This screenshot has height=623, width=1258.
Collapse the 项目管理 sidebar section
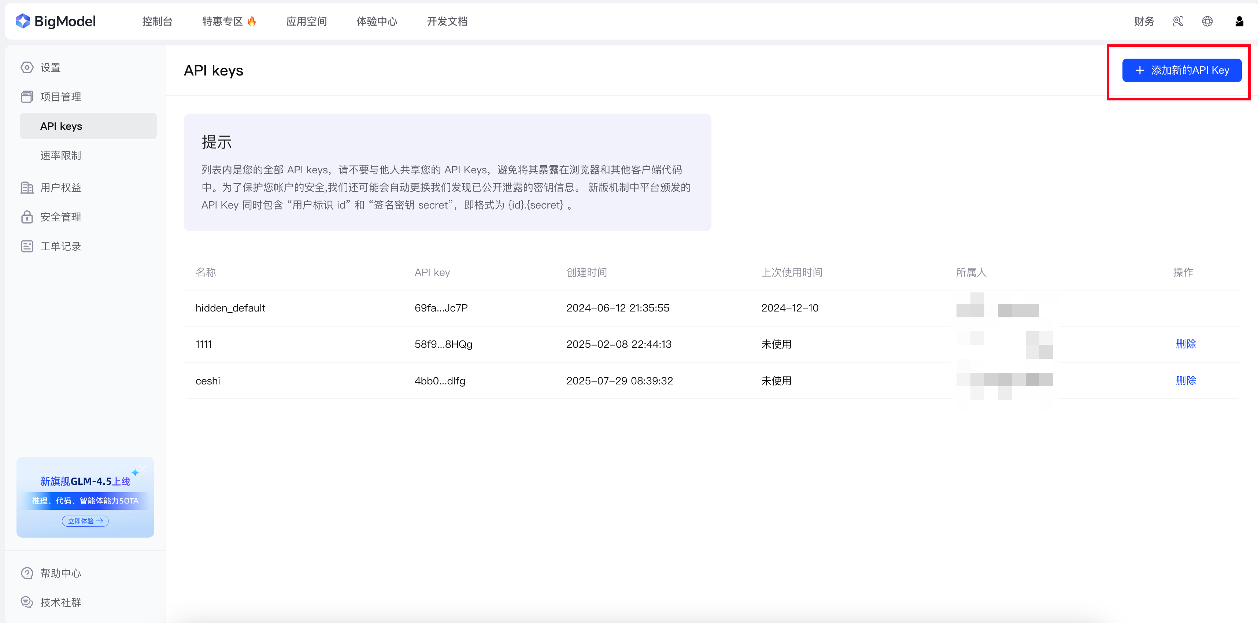pyautogui.click(x=60, y=97)
